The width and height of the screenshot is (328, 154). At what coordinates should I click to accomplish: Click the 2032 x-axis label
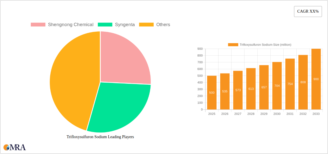(x=303, y=114)
